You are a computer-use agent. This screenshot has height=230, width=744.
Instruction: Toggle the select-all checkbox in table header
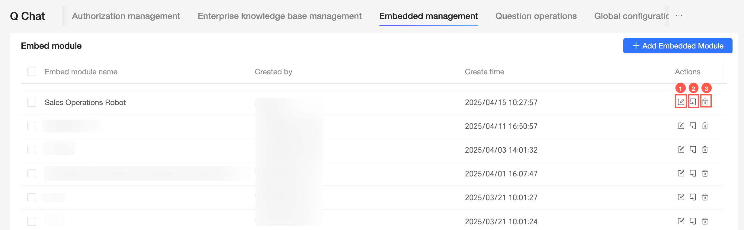coord(32,72)
